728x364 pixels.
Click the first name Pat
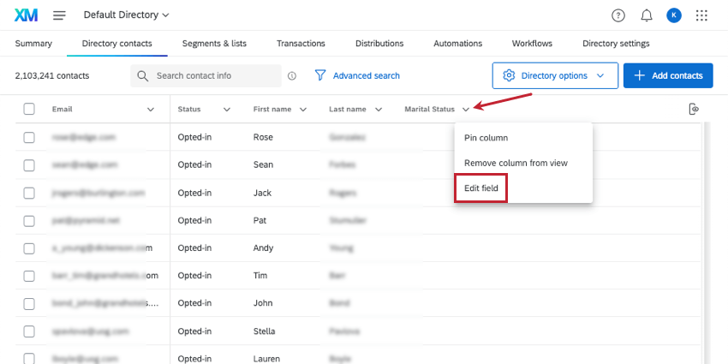click(x=260, y=220)
